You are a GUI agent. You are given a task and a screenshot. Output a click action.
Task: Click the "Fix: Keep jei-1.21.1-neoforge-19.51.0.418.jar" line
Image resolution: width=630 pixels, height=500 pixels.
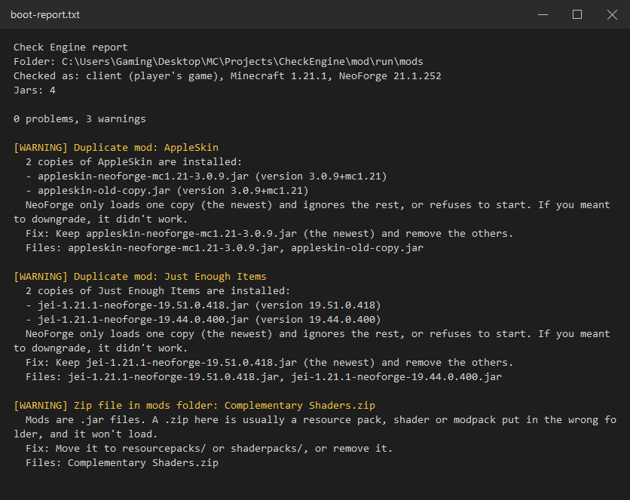[x=269, y=363]
